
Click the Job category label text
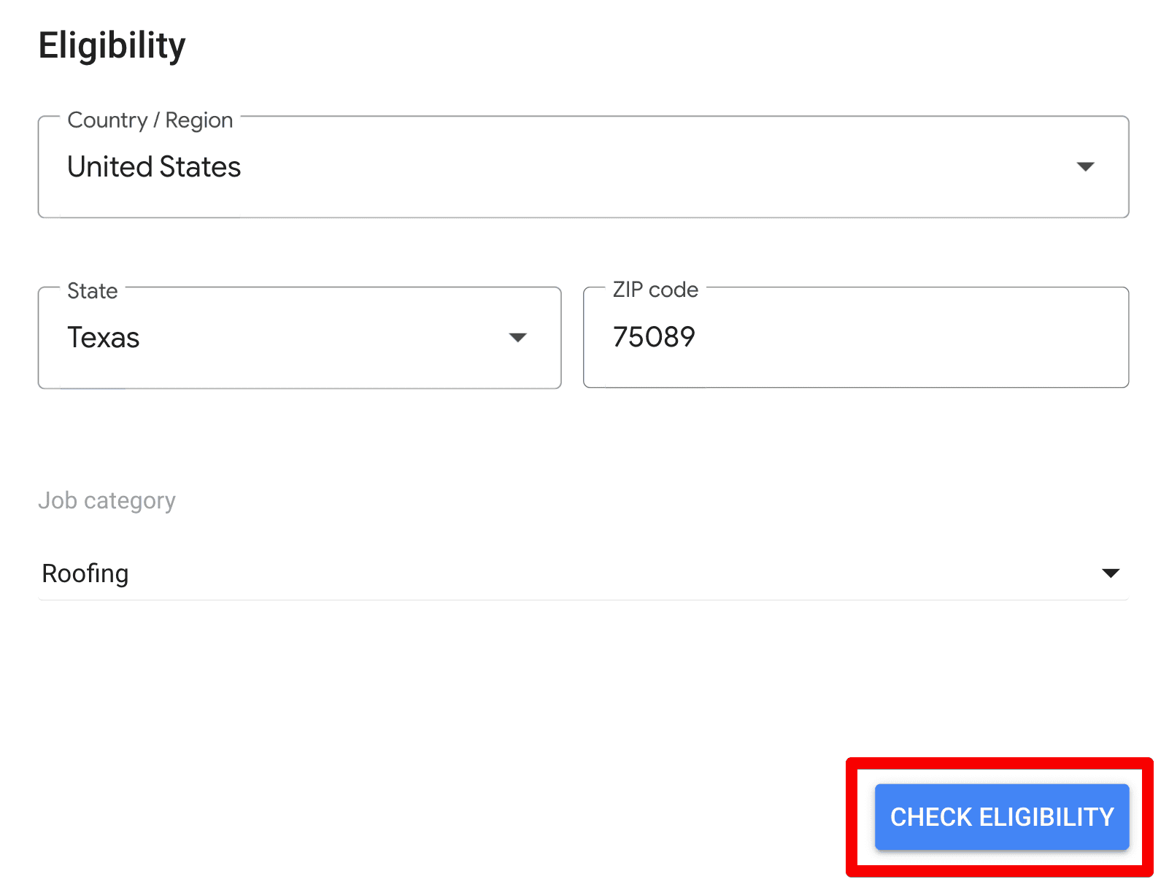point(107,500)
